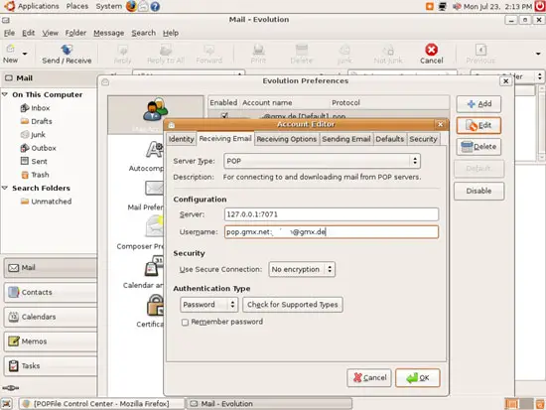This screenshot has width=546, height=410.
Task: Select Mail Accounts icon in Preferences
Action: 155,109
